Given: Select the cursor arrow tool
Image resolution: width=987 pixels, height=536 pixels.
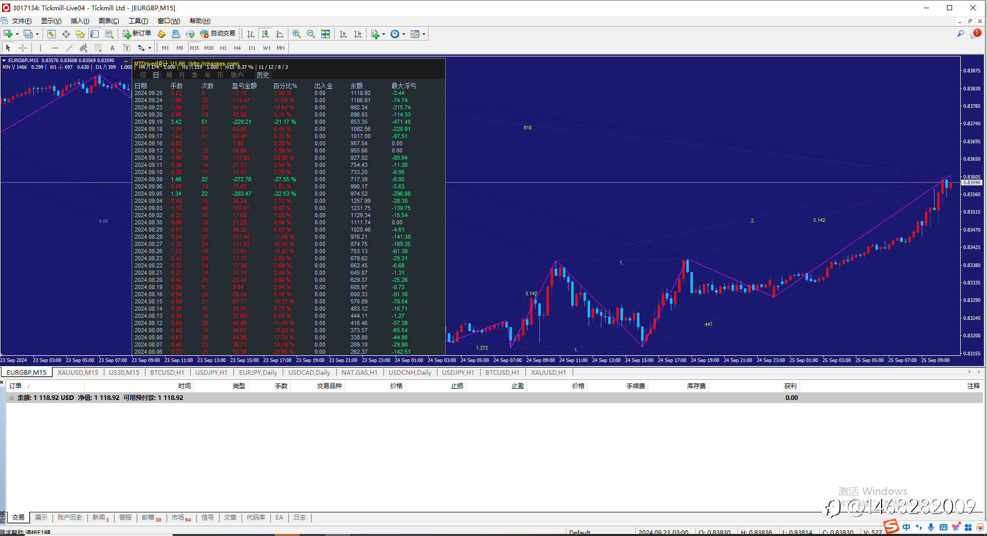Looking at the screenshot, I should pyautogui.click(x=8, y=48).
